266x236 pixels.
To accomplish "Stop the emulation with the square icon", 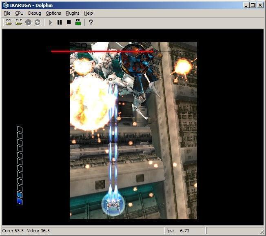I will (x=69, y=22).
